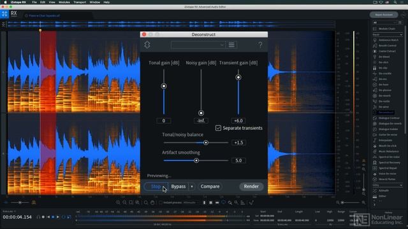Open Music Rebalance module
The height and width of the screenshot is (229, 408).
pyautogui.click(x=386, y=151)
